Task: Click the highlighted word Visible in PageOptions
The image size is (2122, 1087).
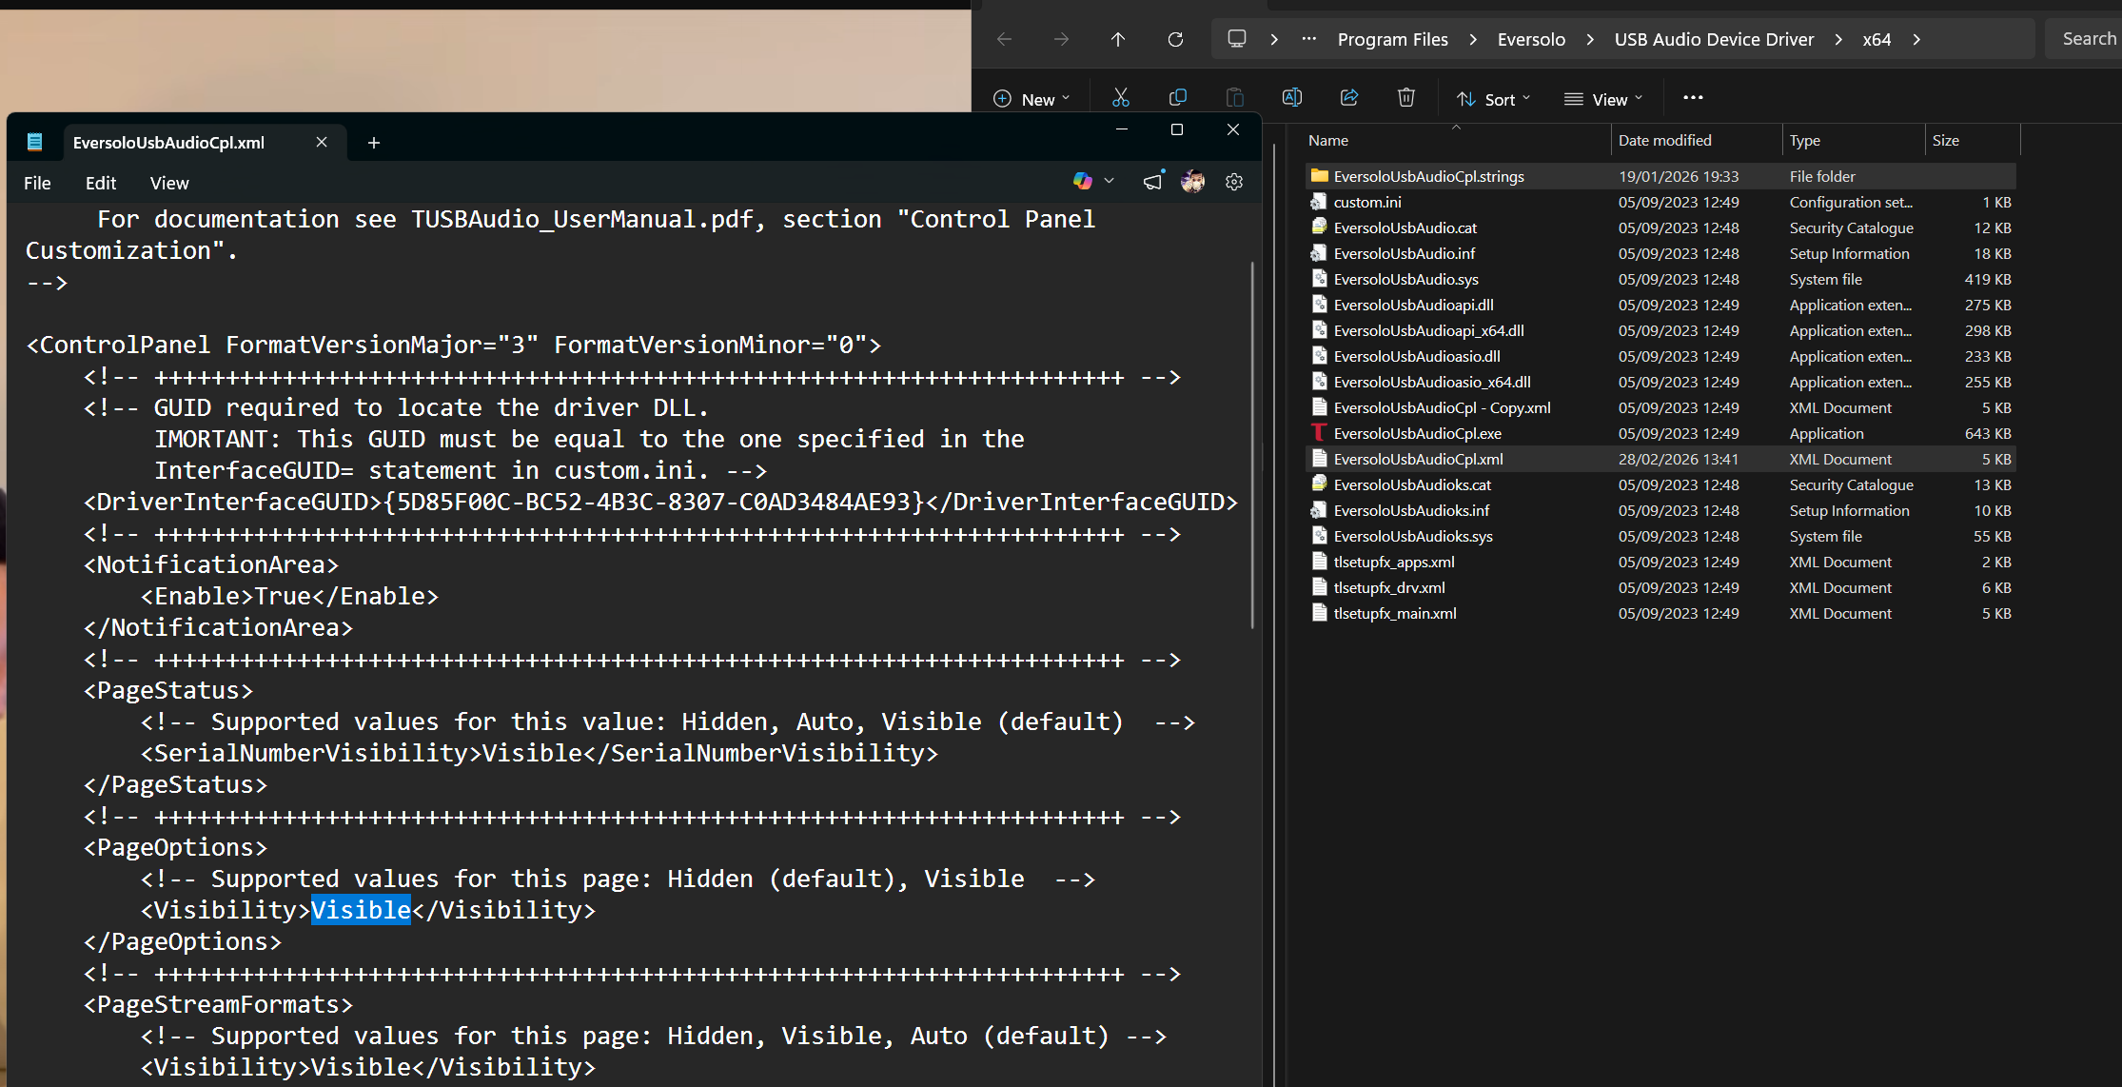Action: (361, 910)
